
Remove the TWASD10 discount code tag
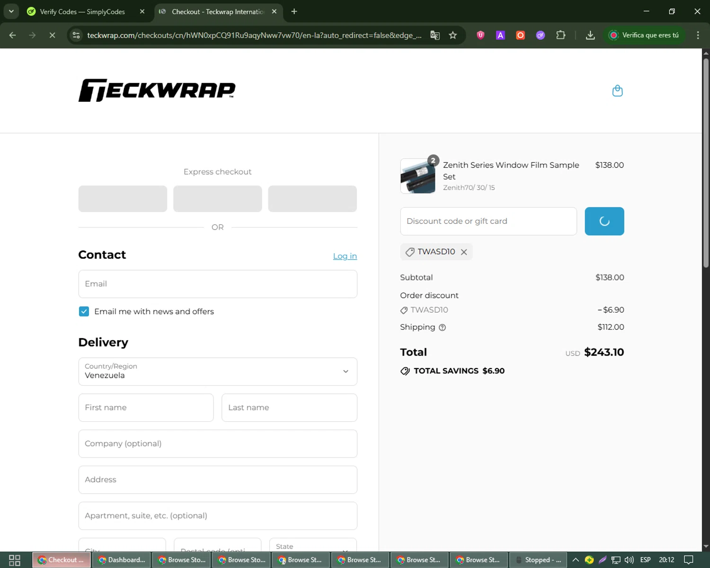click(464, 252)
